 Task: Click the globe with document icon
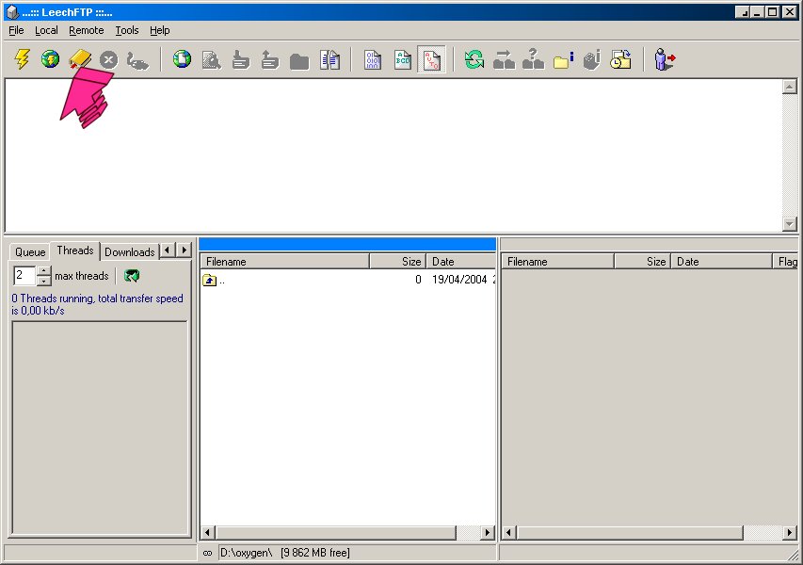click(182, 59)
